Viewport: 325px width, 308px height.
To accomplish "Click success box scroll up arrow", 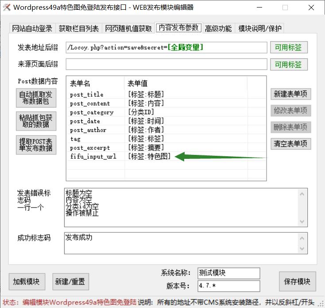I will [302, 238].
